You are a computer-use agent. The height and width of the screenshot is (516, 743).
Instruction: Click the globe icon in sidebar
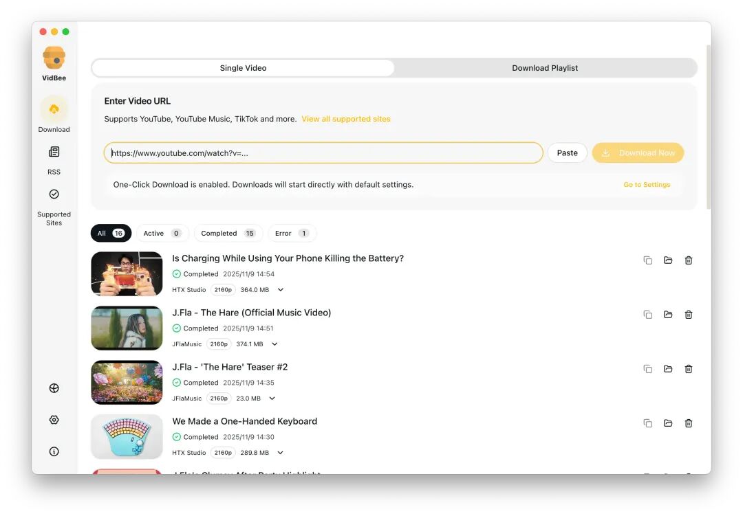54,388
